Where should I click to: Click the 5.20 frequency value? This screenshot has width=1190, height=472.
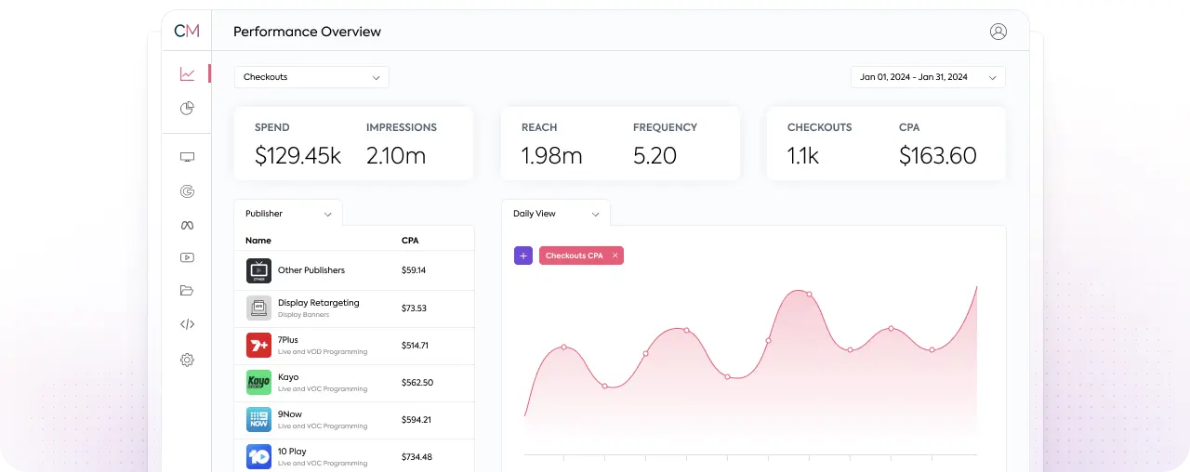click(654, 156)
